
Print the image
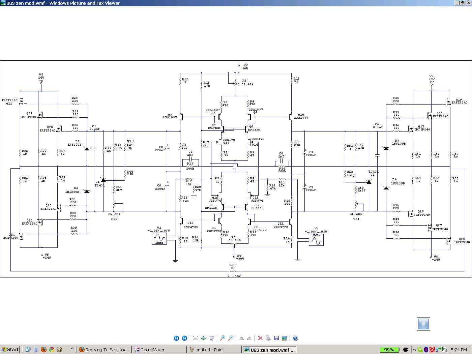pos(268,338)
